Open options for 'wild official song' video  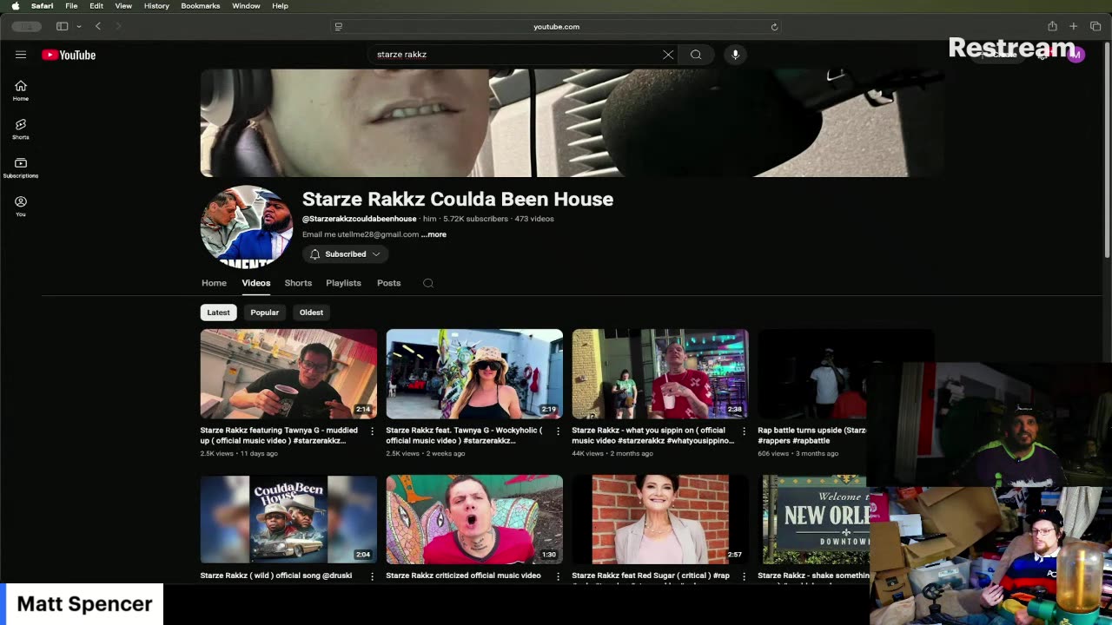click(x=373, y=576)
